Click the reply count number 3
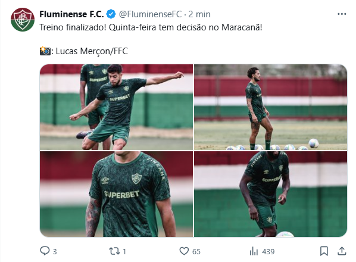Screen dimensions: 356x262 pyautogui.click(x=55, y=251)
